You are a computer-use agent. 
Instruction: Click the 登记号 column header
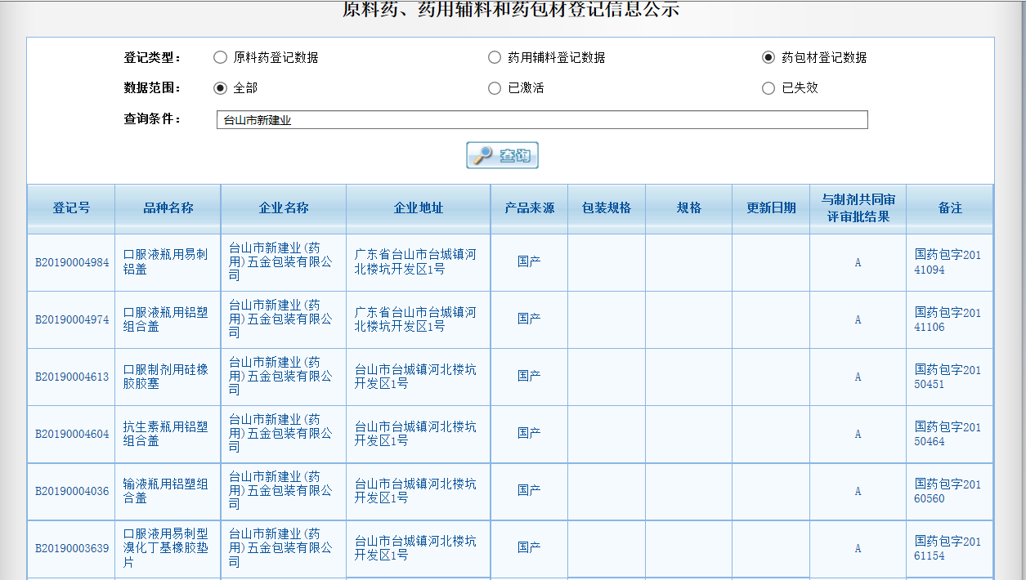click(70, 207)
